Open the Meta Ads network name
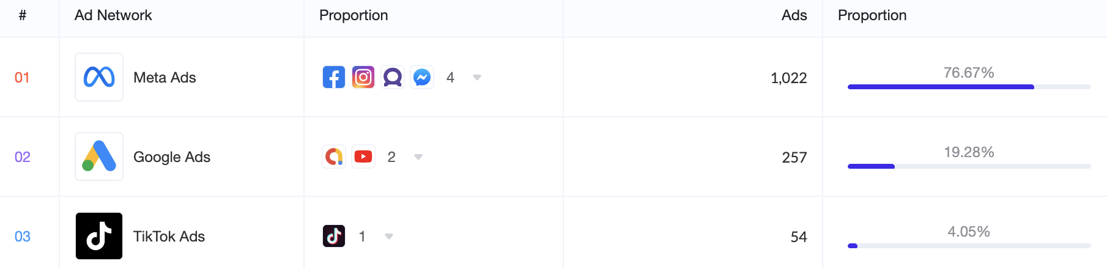Screen dimensions: 1107x269 [x=165, y=78]
